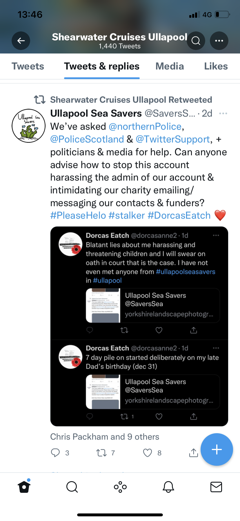Open profile more options menu
Screen dimensions: 240x521
coord(219,41)
